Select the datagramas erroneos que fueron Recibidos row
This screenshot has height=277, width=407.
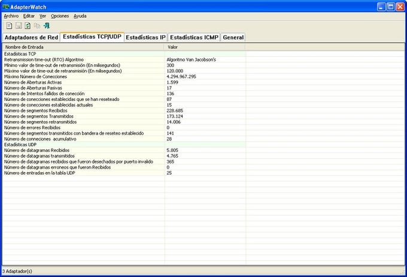click(x=124, y=167)
